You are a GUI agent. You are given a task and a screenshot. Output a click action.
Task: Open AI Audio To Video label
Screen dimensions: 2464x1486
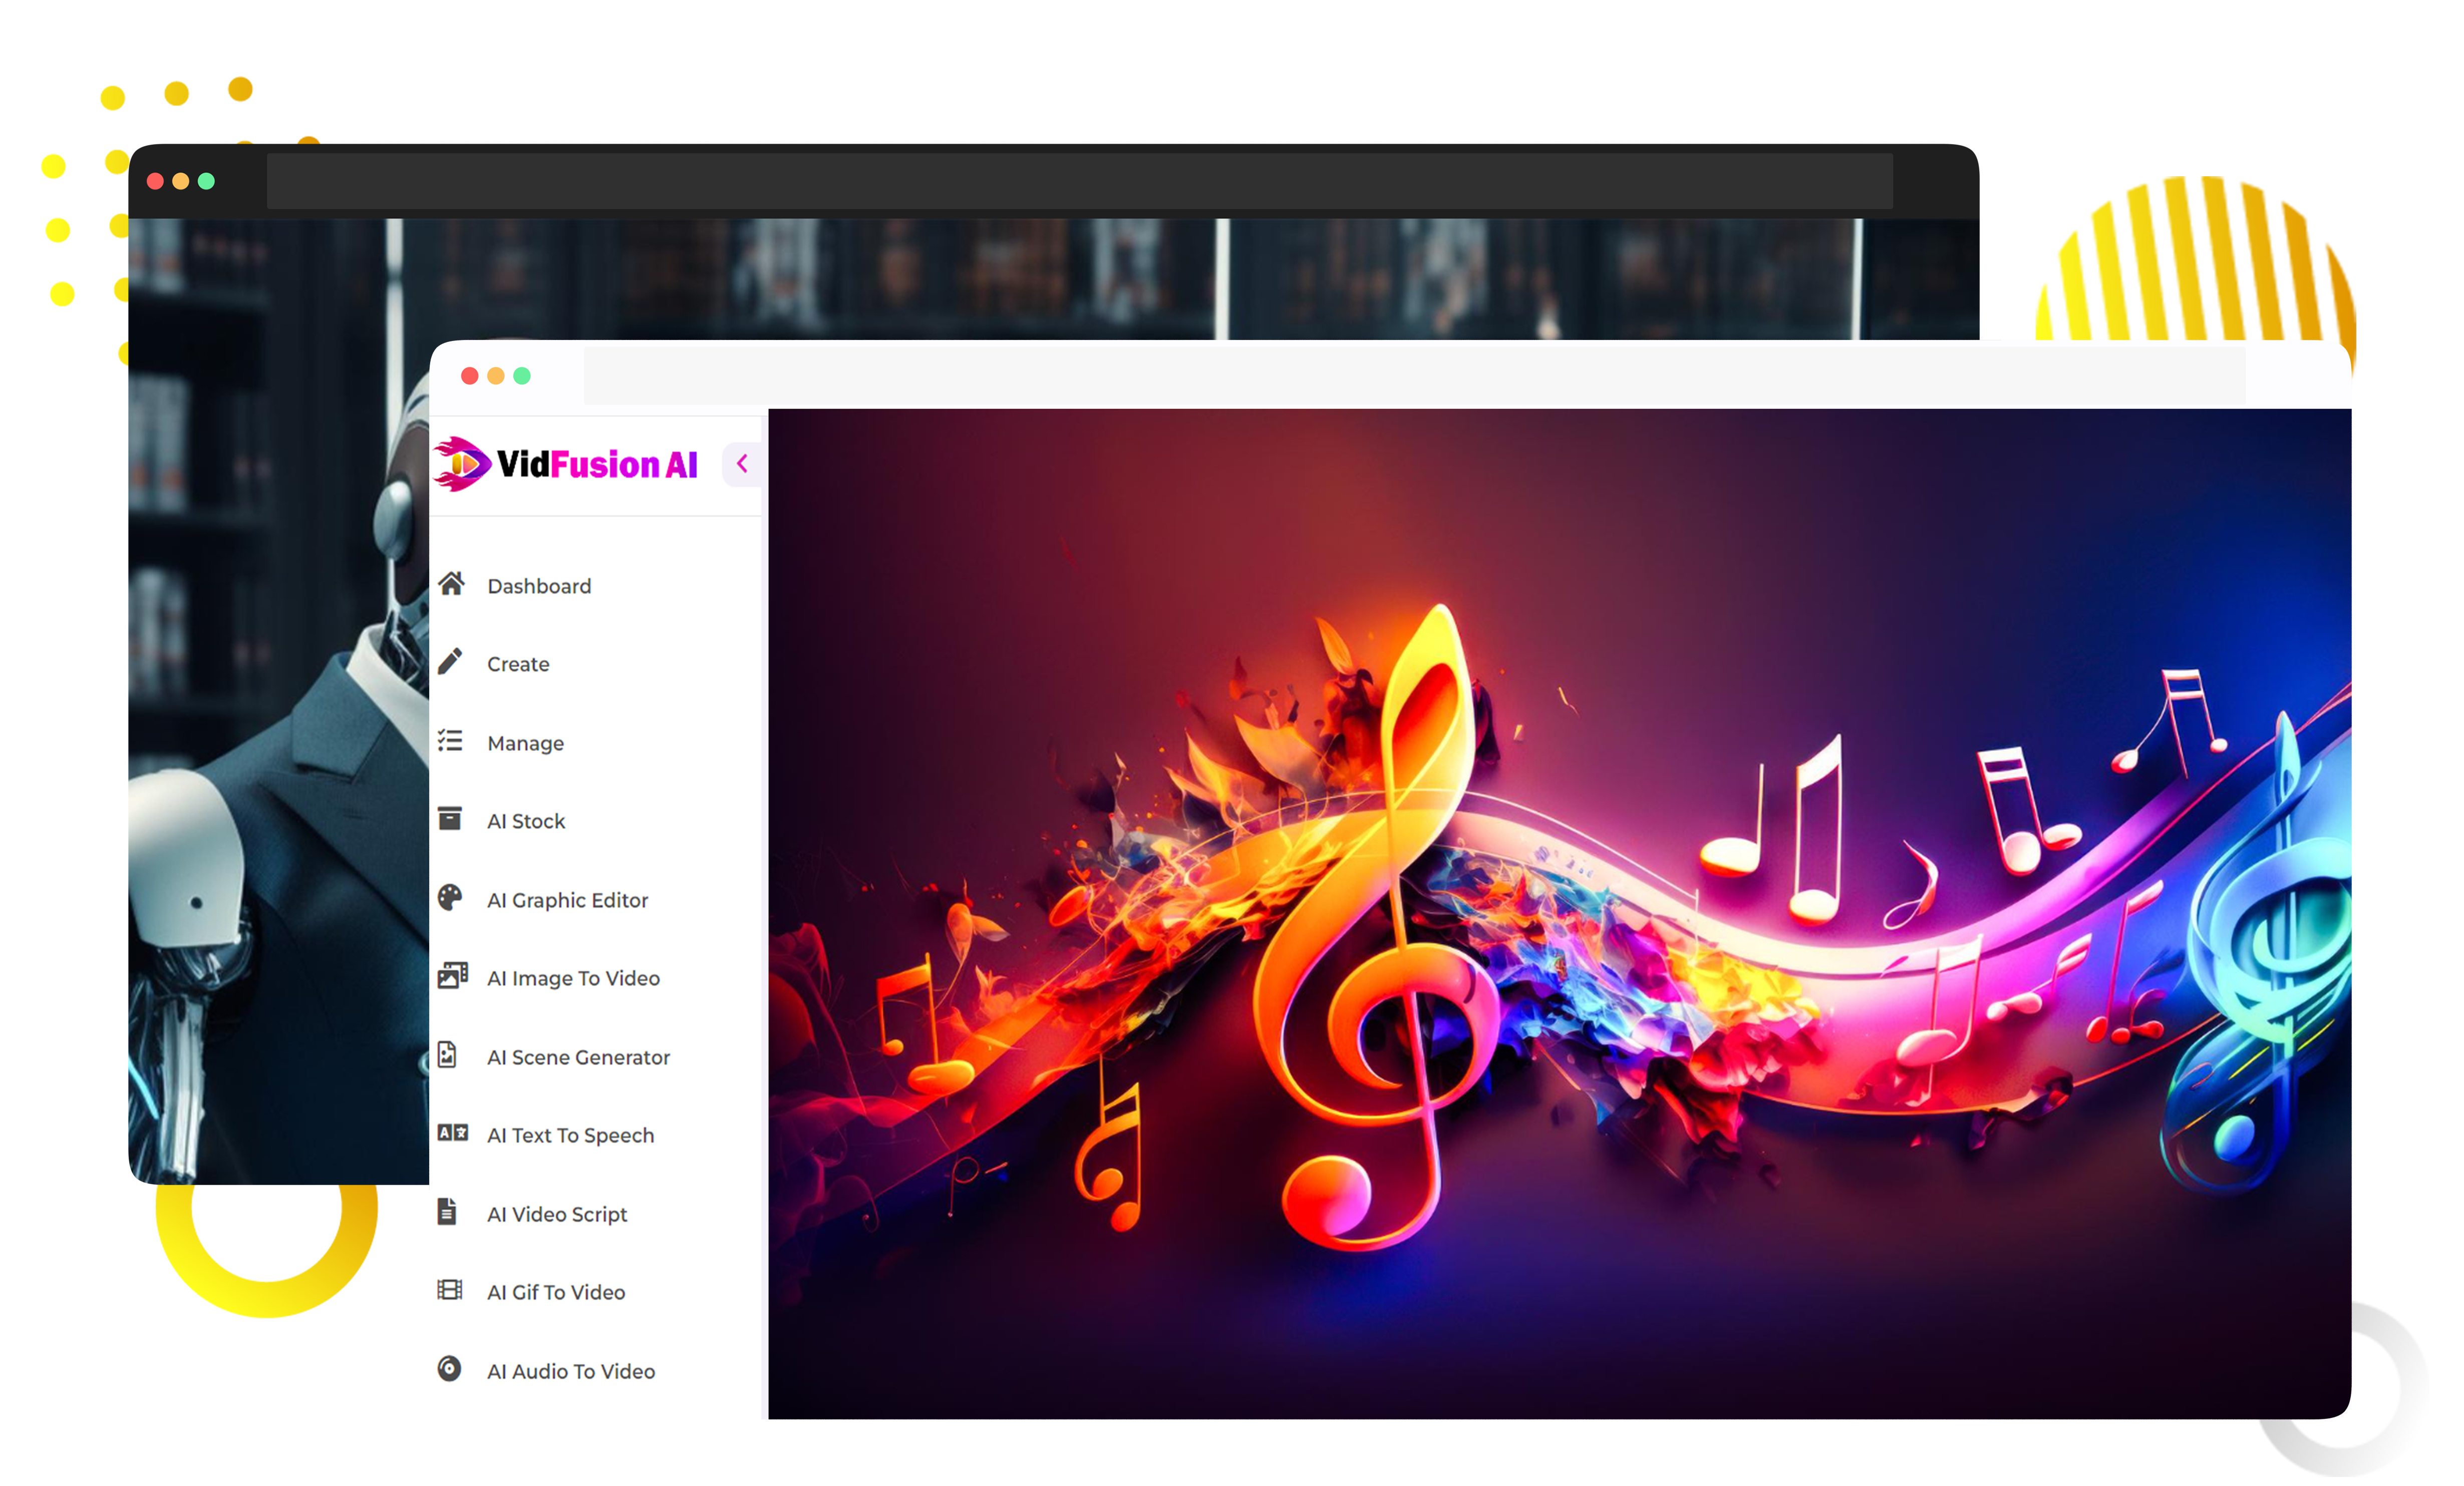[571, 1371]
